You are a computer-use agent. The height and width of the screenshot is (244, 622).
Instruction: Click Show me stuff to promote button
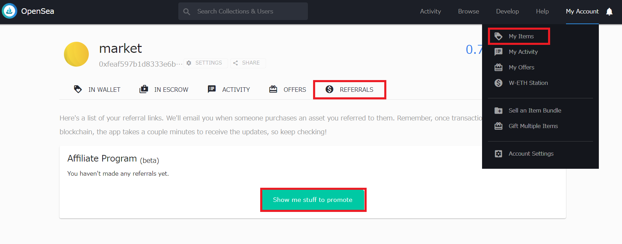313,200
